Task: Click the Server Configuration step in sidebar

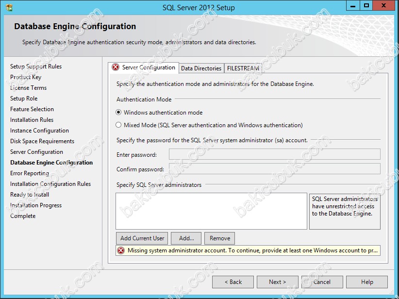Action: click(36, 152)
